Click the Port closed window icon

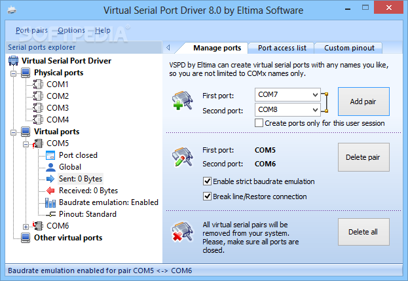pos(50,155)
